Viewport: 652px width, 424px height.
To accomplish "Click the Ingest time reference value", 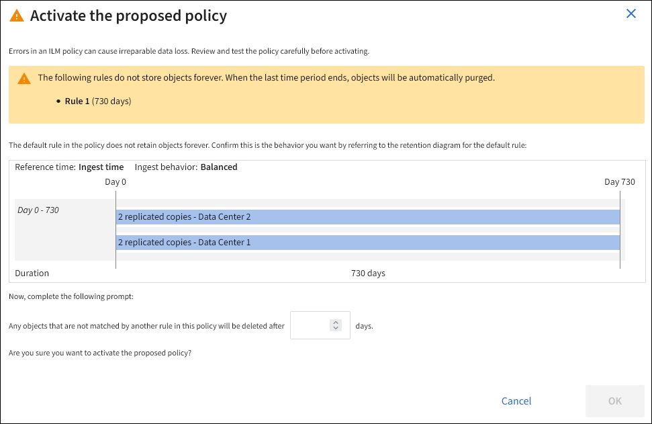I will pos(101,167).
